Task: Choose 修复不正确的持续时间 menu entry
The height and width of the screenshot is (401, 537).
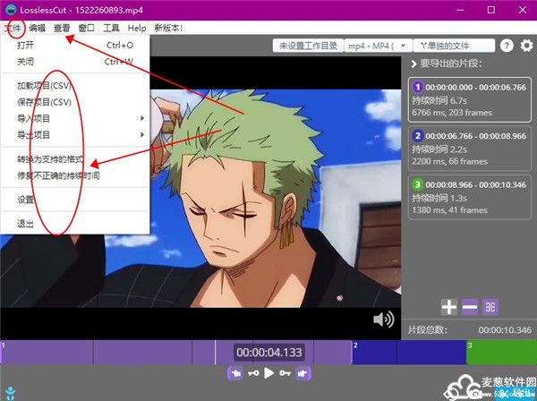Action: click(75, 176)
